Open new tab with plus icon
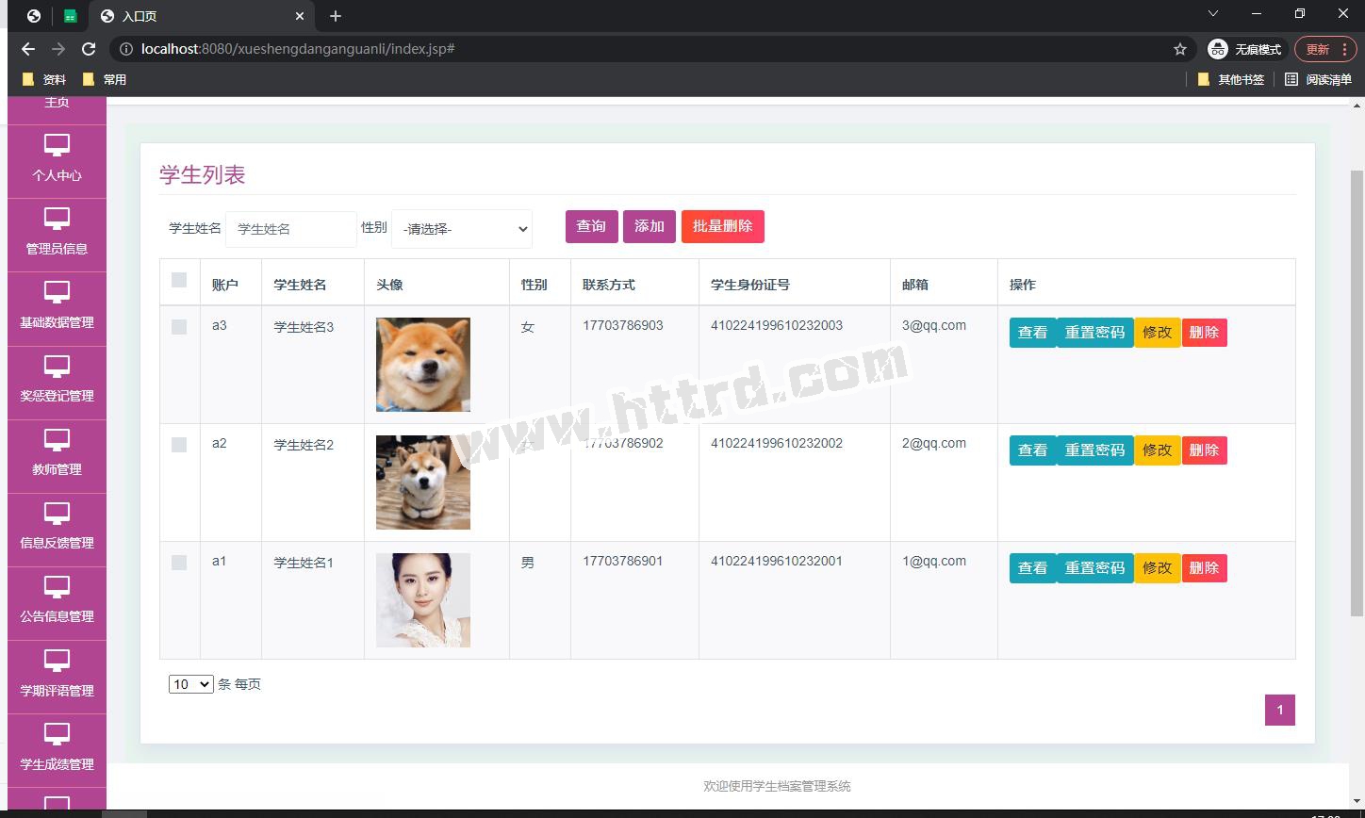Screen dimensions: 1365x818 pyautogui.click(x=336, y=16)
